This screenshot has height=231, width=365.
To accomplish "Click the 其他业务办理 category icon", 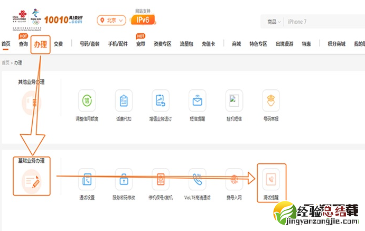I will click(x=31, y=103).
